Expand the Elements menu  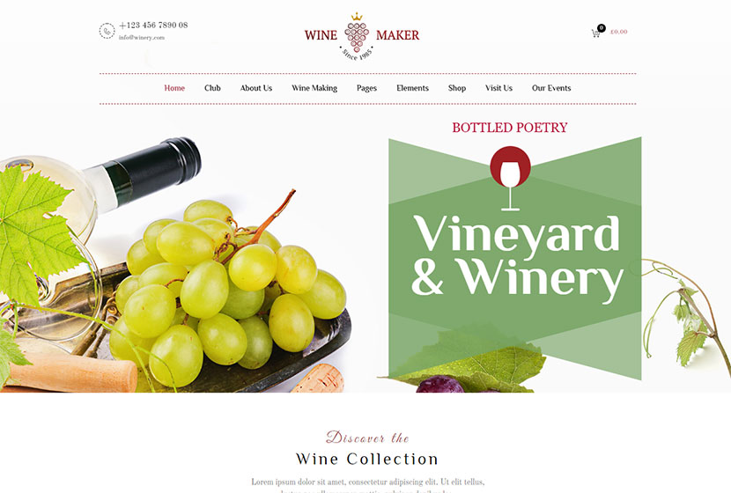412,88
